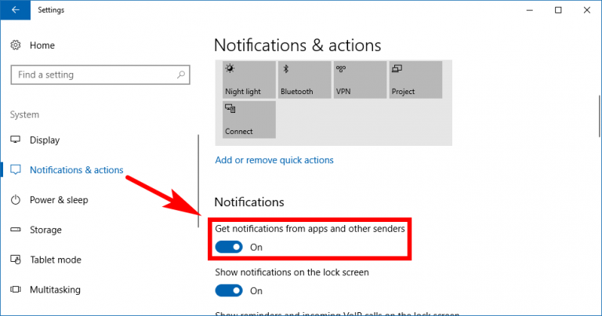
Task: Open Home via the gear icon
Action: click(16, 45)
